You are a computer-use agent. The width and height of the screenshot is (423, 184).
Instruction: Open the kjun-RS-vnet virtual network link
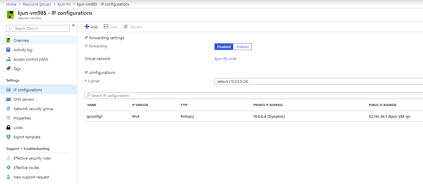click(x=225, y=59)
